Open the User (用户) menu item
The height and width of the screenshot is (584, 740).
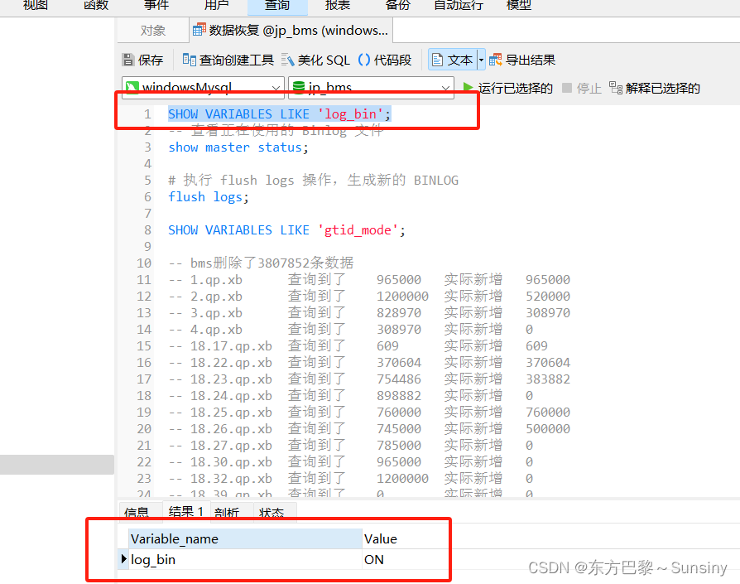point(217,6)
